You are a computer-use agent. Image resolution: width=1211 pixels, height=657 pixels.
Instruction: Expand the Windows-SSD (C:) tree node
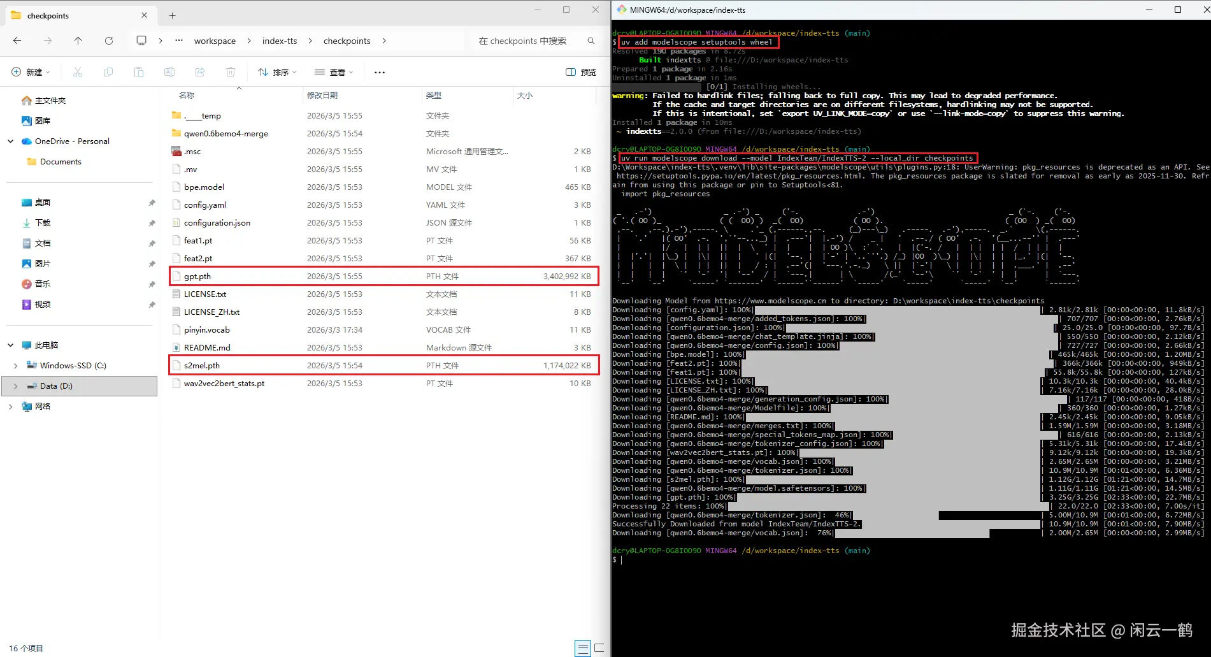(15, 366)
